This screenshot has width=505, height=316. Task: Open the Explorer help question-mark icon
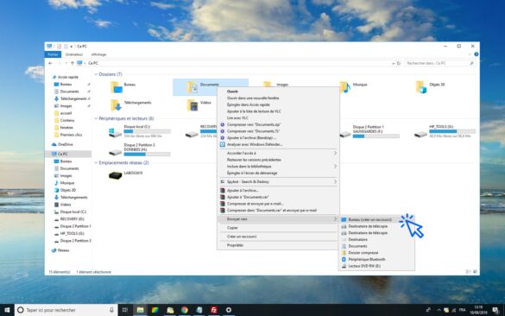(x=476, y=54)
